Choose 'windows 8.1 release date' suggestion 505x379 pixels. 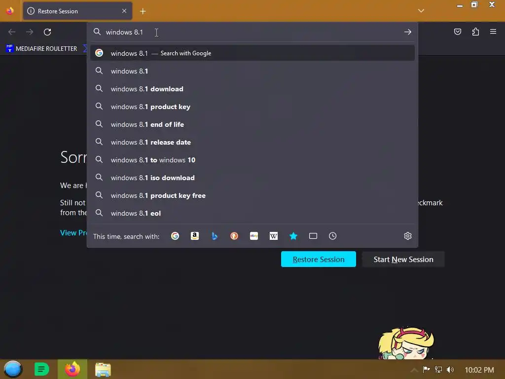(x=252, y=142)
